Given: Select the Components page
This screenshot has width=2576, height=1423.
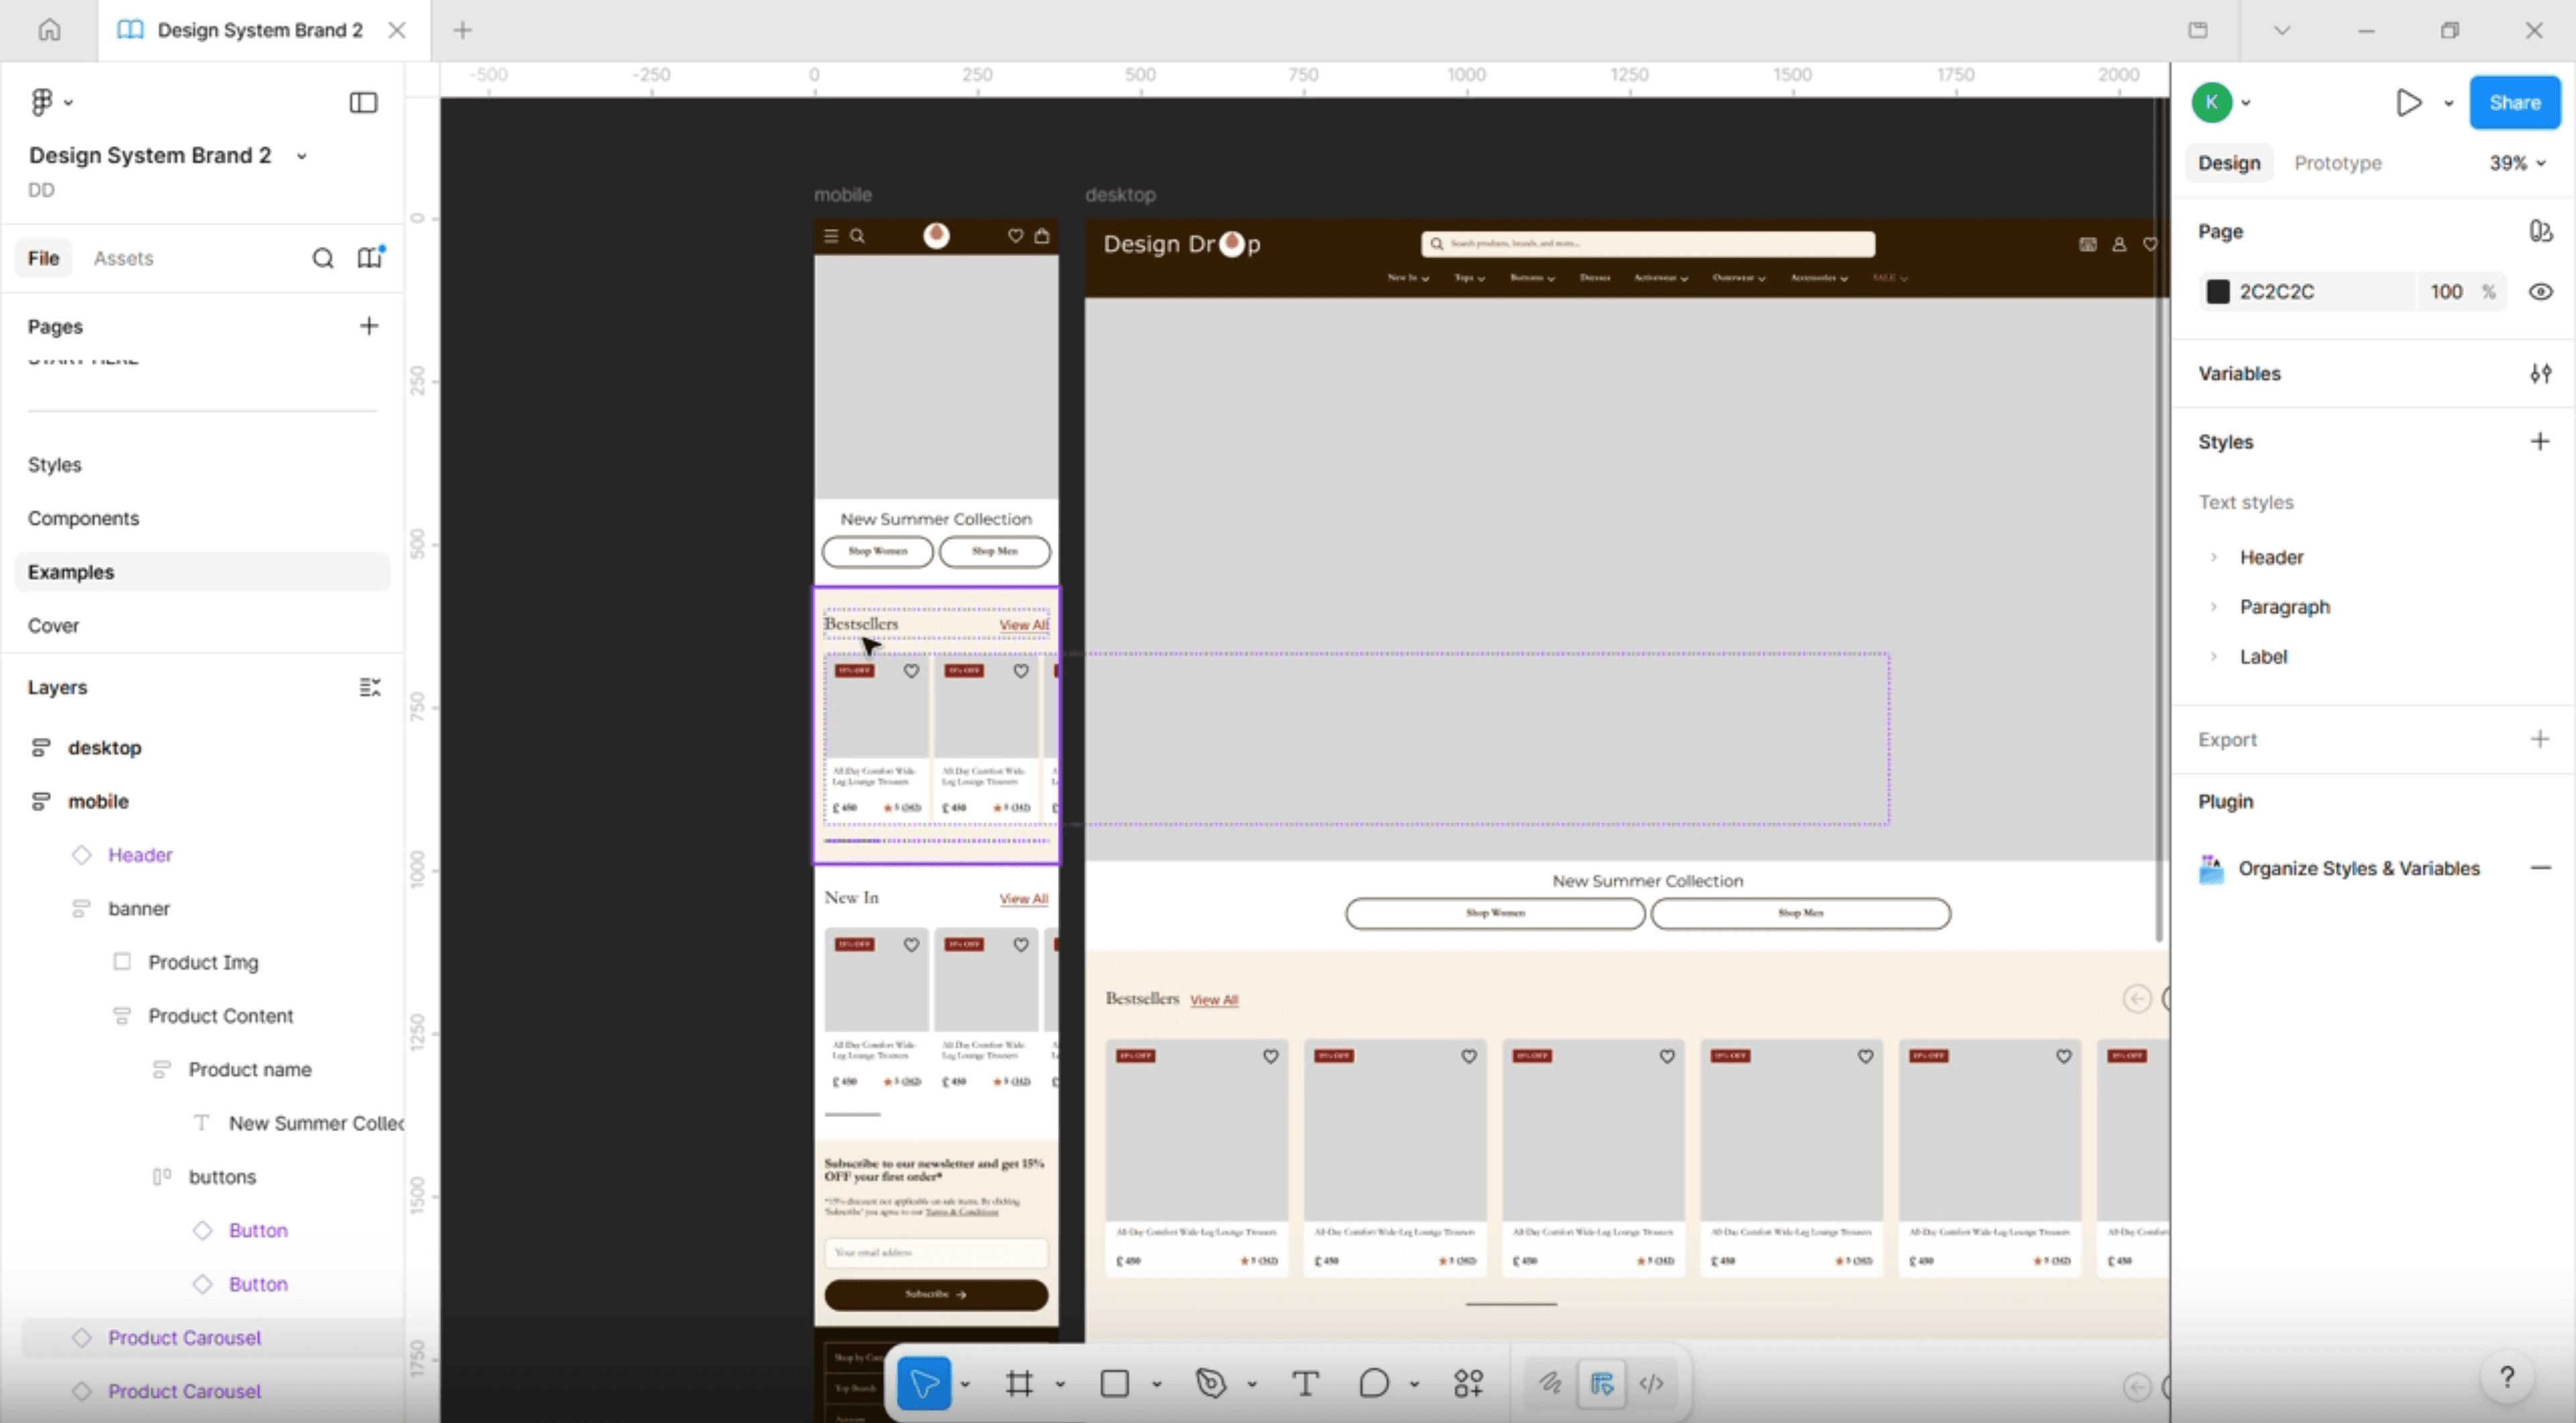Looking at the screenshot, I should (83, 518).
